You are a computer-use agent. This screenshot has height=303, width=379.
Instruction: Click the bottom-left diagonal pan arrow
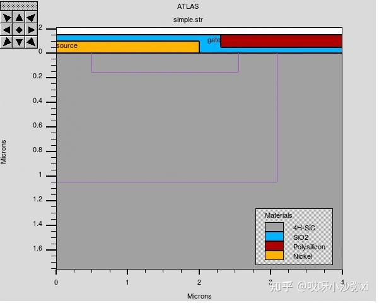[x=7, y=42]
